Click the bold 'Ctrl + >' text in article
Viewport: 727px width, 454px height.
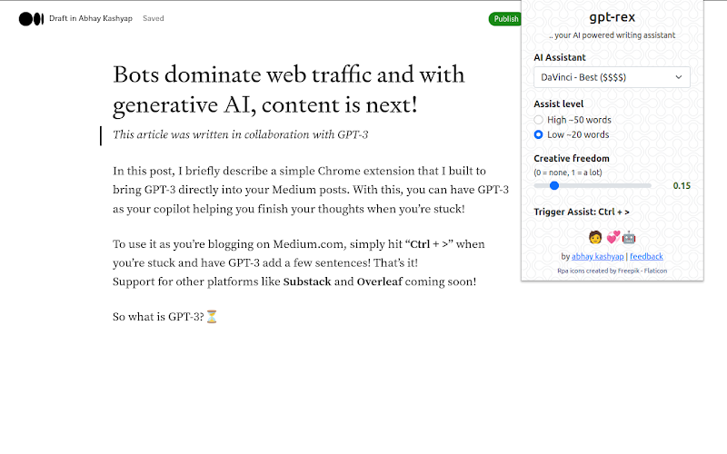[x=429, y=244]
